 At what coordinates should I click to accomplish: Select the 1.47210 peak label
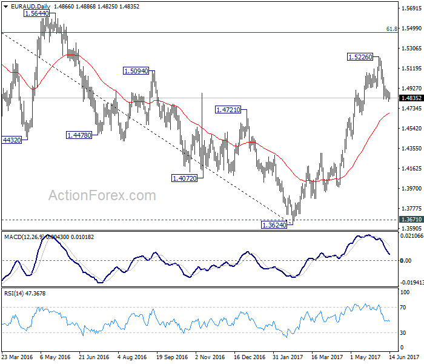coord(228,110)
